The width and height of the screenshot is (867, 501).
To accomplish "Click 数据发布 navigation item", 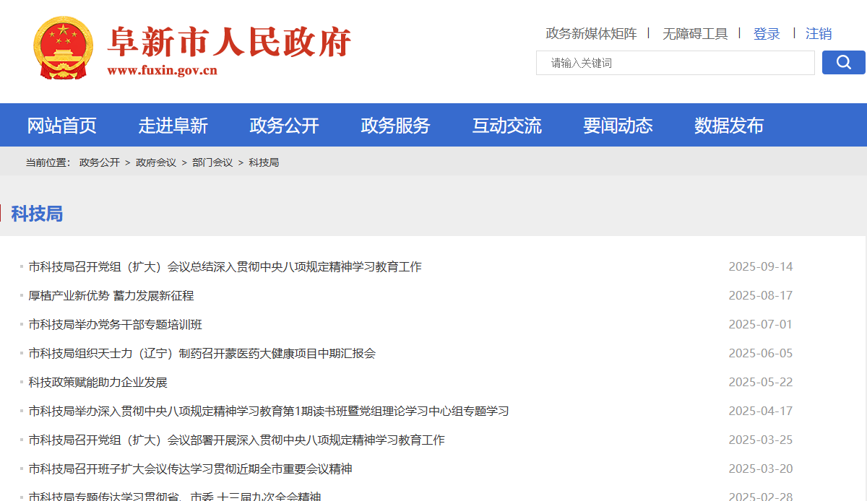I will [729, 126].
